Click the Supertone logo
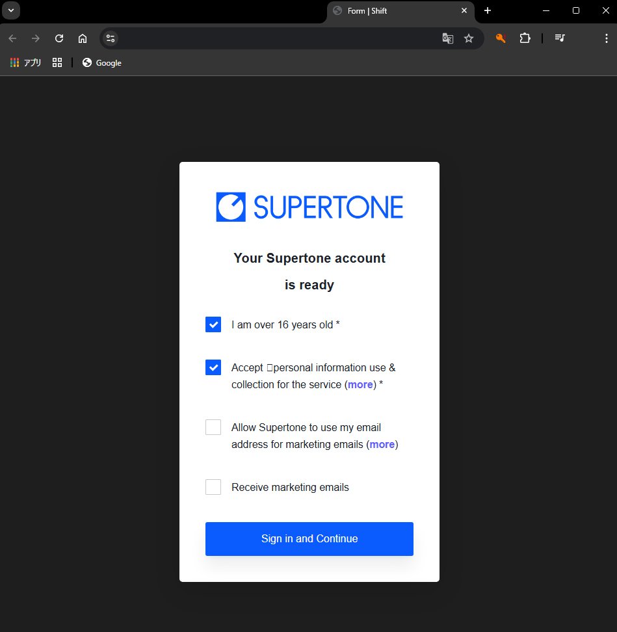The height and width of the screenshot is (632, 617). click(x=309, y=207)
